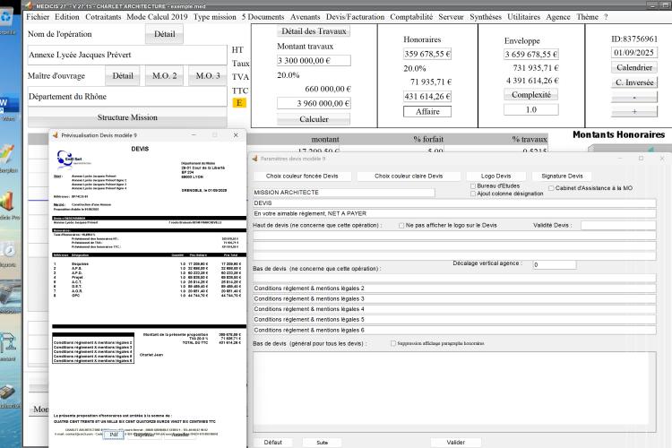Click the TTC 3 960 000,00 € field
The width and height of the screenshot is (672, 448).
(x=314, y=103)
